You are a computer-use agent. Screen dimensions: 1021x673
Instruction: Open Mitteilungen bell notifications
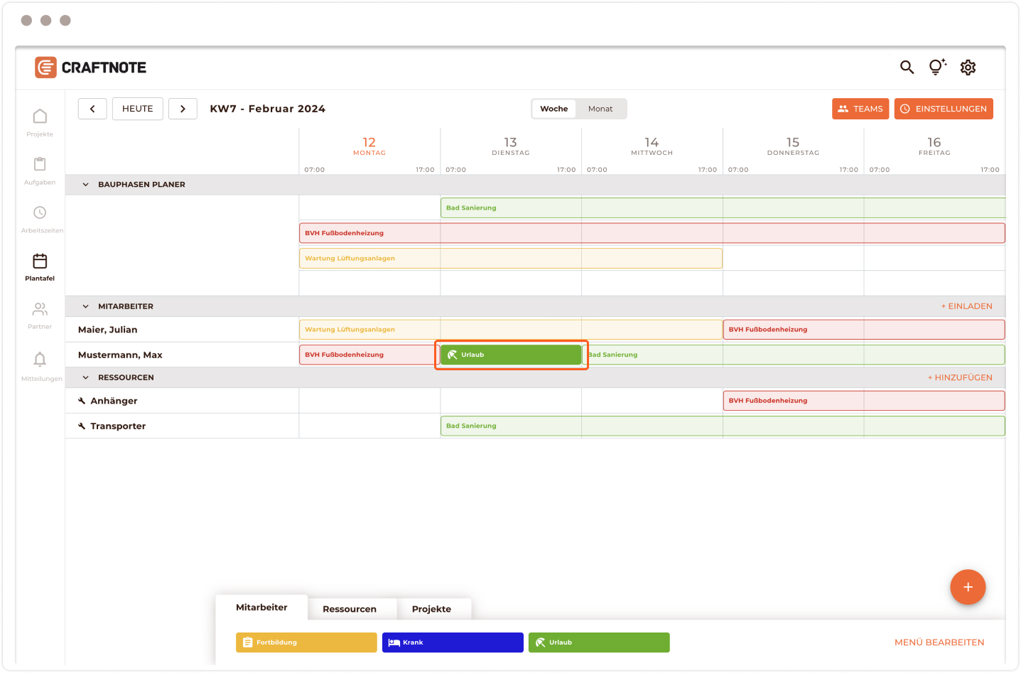(40, 364)
